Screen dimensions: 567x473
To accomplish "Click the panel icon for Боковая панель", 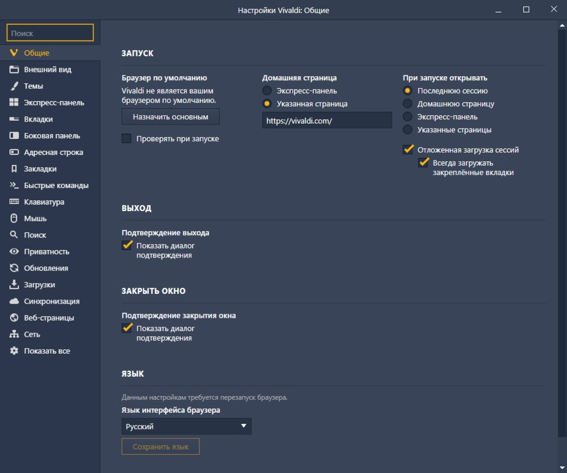I will (x=14, y=136).
